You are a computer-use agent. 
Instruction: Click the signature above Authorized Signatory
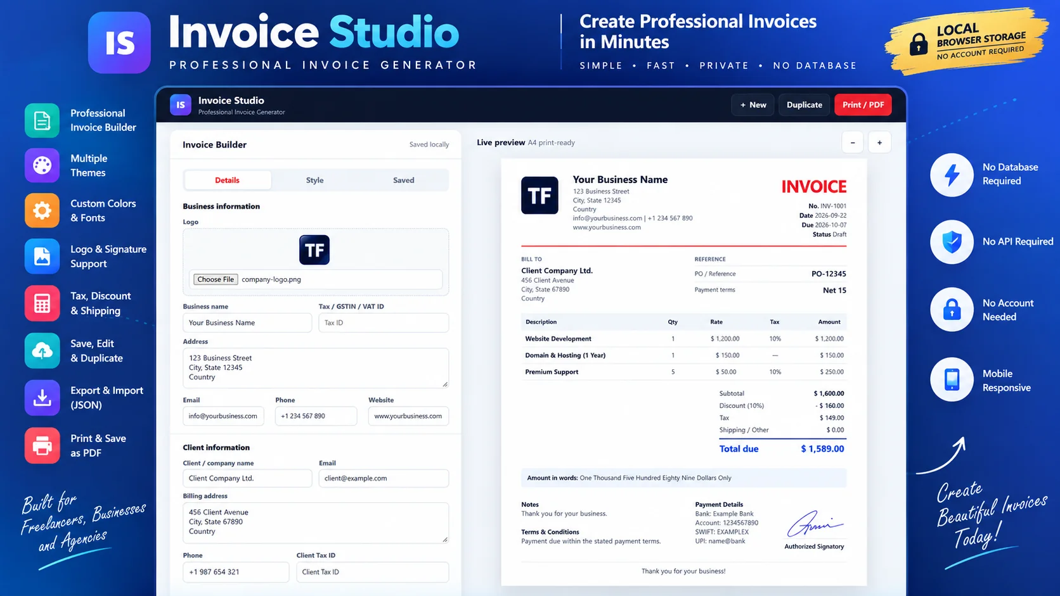tap(814, 524)
